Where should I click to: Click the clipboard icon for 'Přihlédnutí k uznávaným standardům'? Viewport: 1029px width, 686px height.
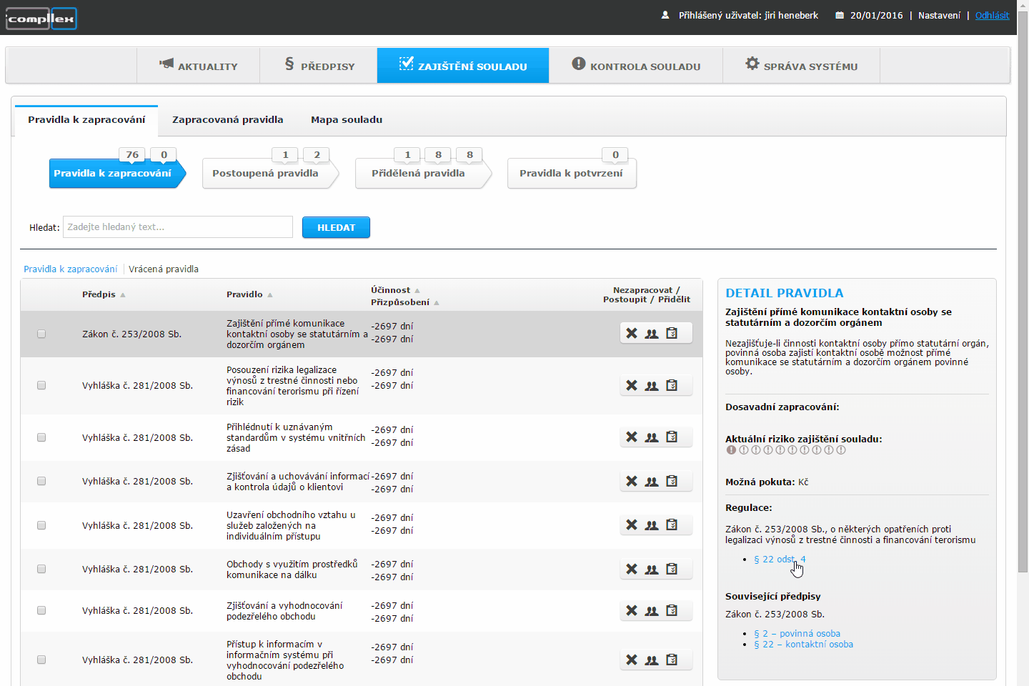pos(672,437)
